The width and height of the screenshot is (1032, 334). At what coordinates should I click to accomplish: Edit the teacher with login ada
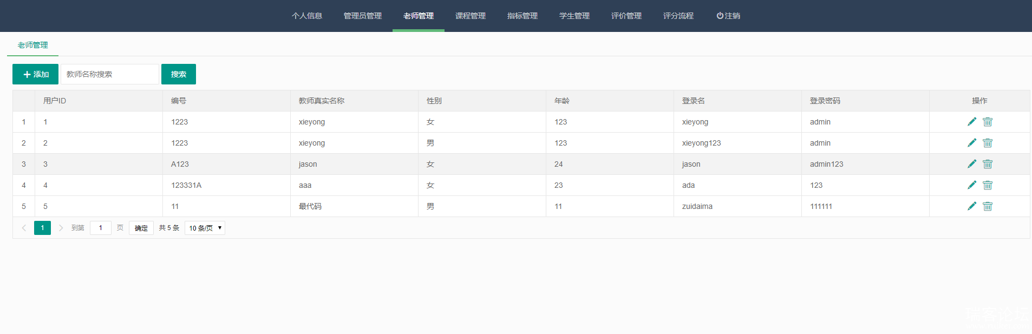972,185
